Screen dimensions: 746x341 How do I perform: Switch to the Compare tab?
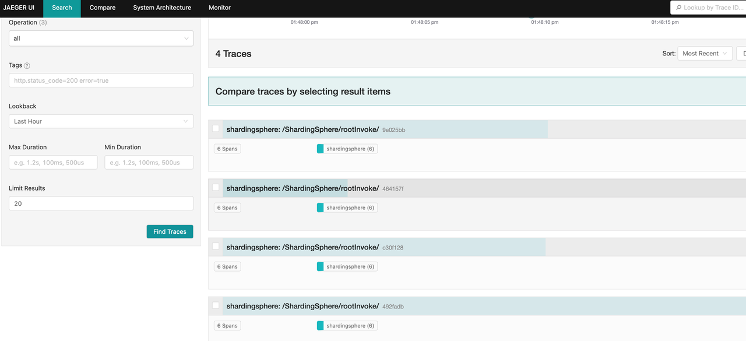pyautogui.click(x=102, y=8)
